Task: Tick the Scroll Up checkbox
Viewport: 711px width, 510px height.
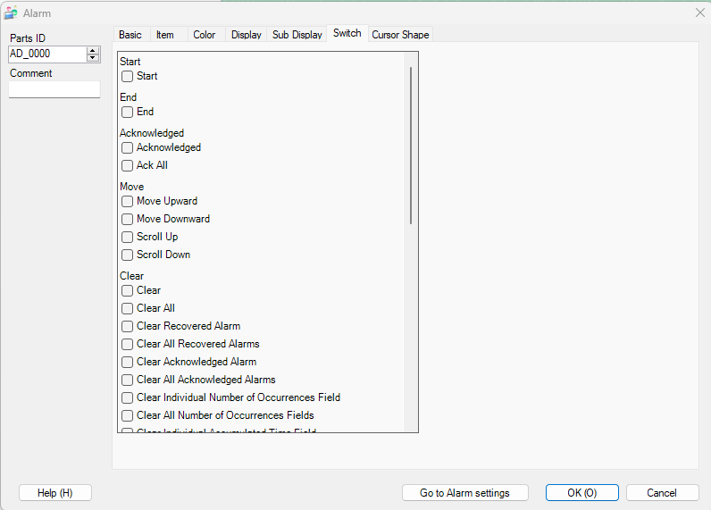Action: click(128, 237)
